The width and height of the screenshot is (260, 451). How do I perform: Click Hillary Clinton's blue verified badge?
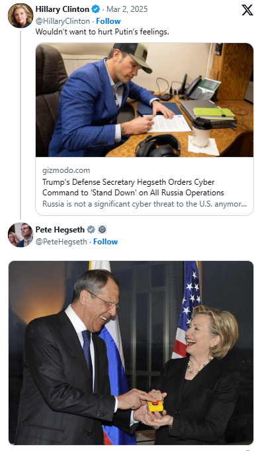95,9
